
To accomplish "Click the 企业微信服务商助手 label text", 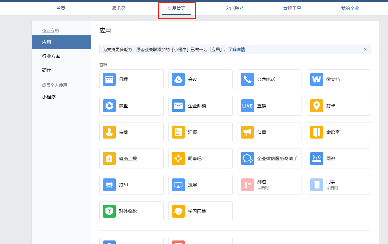I will (277, 158).
